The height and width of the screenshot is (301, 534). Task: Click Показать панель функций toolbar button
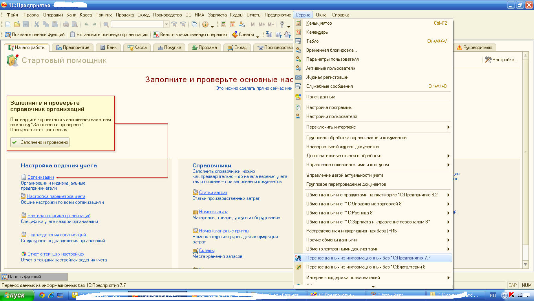click(x=35, y=34)
